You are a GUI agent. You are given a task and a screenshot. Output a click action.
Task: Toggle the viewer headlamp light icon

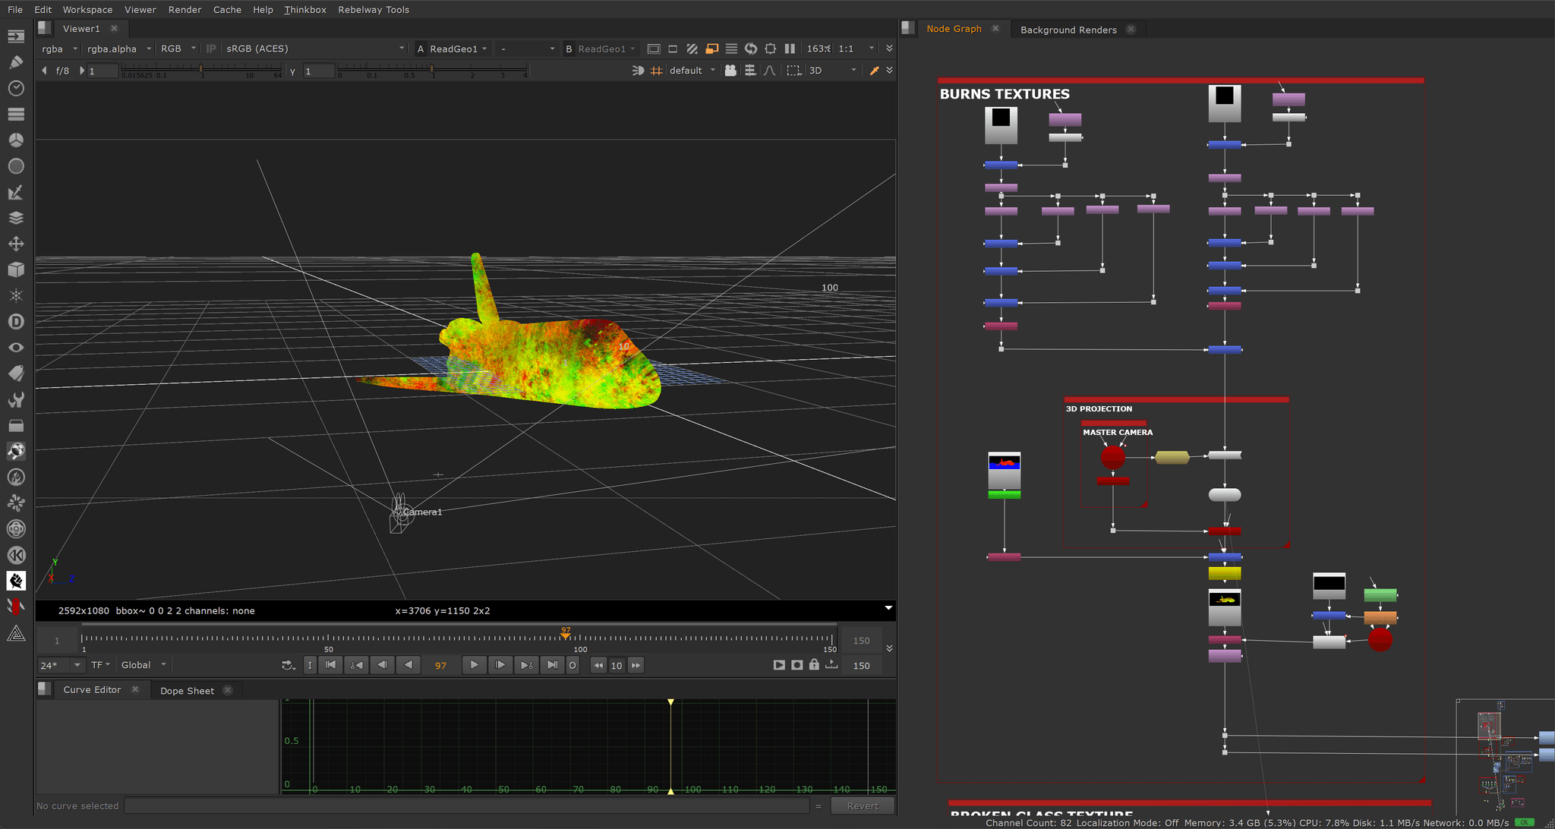click(638, 71)
